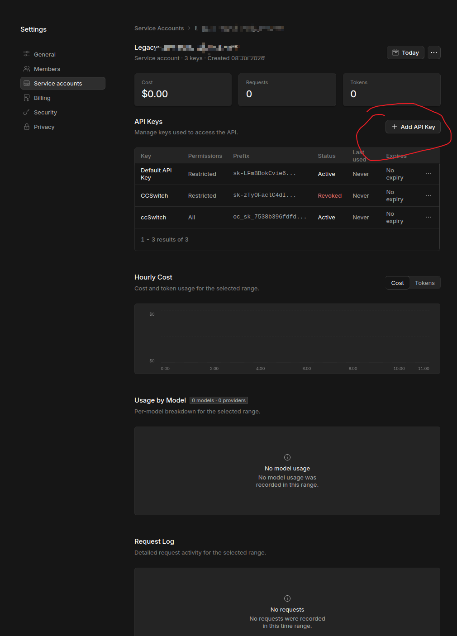Click the calendar icon on Today button
Screen dimensions: 457x636
(x=395, y=52)
